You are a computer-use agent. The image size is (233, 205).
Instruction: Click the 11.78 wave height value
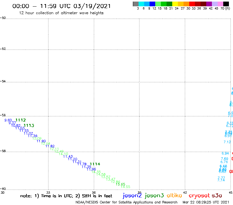82,164
